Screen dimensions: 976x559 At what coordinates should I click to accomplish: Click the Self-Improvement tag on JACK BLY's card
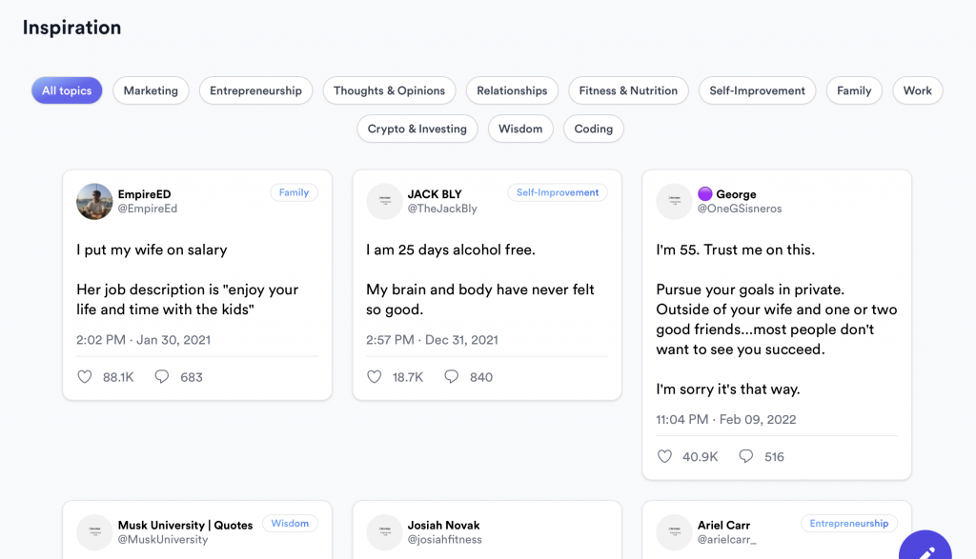557,192
